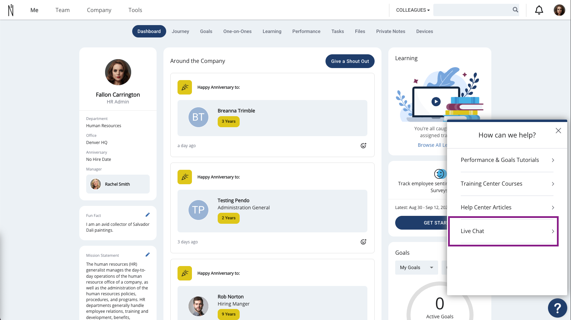Viewport: 571px width, 320px height.
Task: Switch to the Goals tab
Action: [x=206, y=31]
